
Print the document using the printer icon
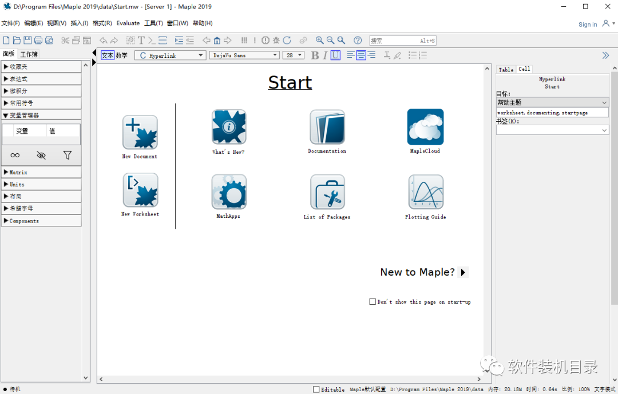click(38, 40)
